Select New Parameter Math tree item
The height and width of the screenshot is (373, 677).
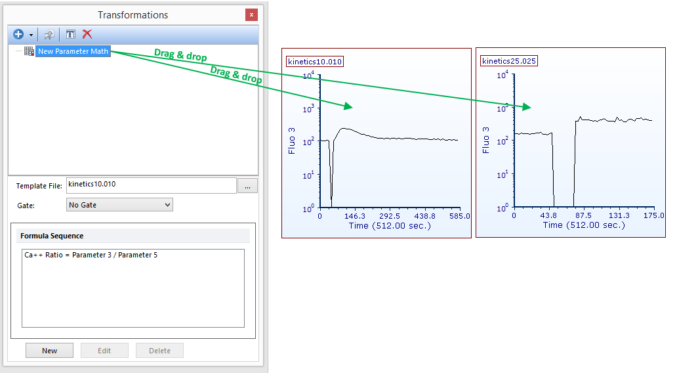pos(73,51)
